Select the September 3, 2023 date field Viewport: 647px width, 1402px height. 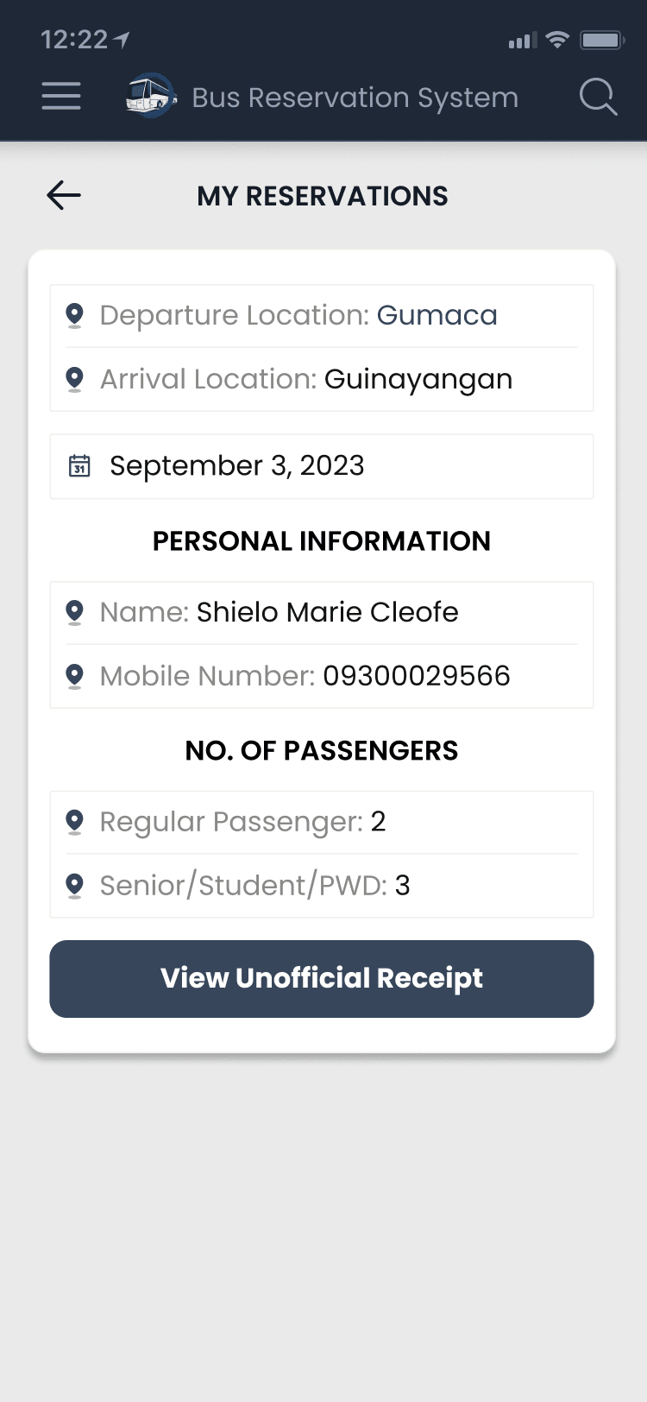(x=322, y=466)
